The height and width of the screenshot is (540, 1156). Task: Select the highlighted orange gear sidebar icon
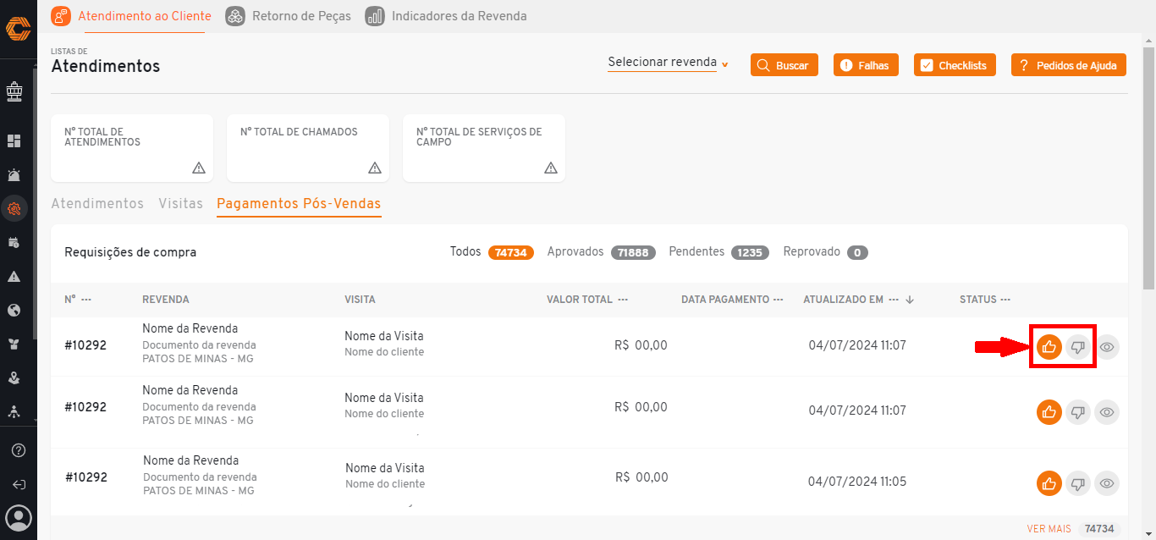point(14,208)
